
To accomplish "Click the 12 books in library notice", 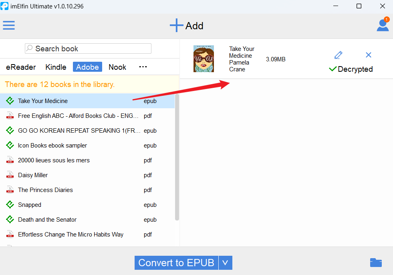I will [x=60, y=84].
